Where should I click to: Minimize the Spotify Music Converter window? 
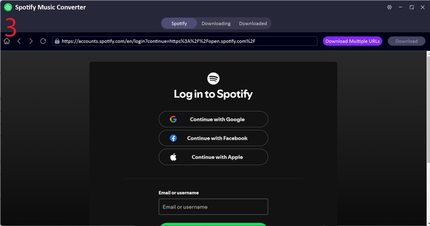tap(400, 7)
